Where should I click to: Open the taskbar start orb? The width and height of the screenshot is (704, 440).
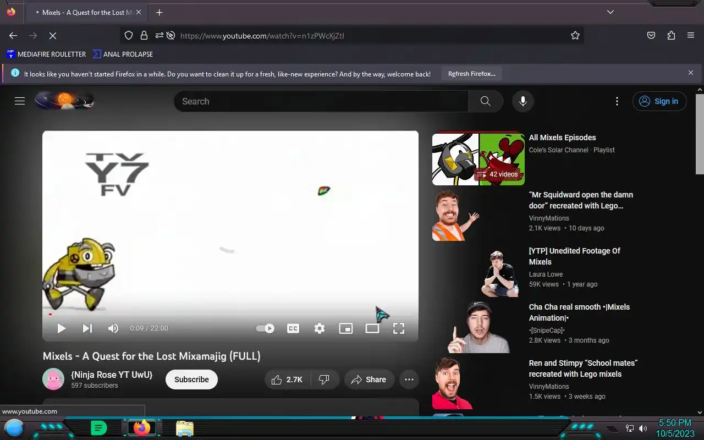[x=14, y=427]
